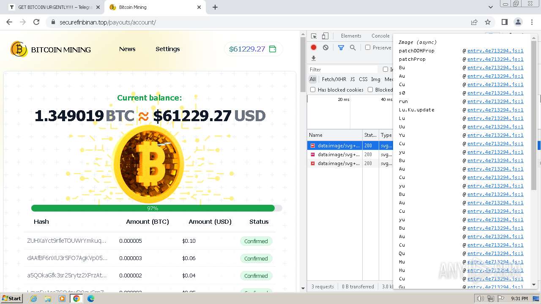Open the network search magnifier

point(352,48)
